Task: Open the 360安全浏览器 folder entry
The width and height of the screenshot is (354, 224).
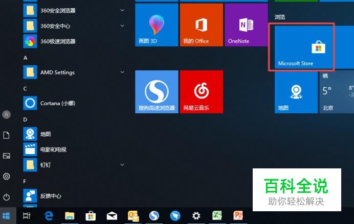Action: click(x=75, y=10)
